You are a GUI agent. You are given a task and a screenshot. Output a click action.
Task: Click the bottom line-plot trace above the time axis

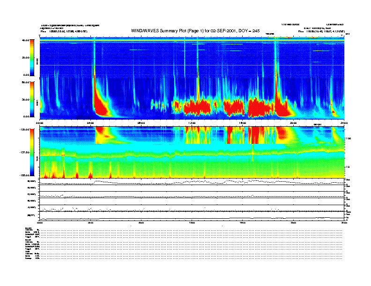192,218
